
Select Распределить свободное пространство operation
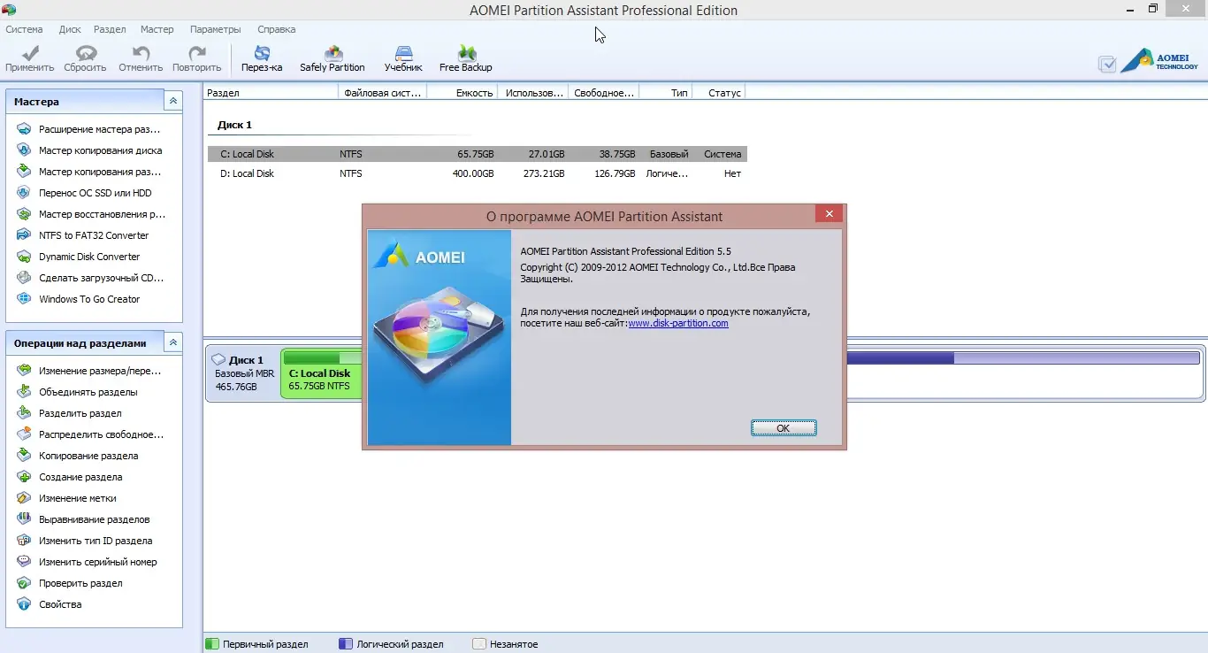pyautogui.click(x=90, y=434)
